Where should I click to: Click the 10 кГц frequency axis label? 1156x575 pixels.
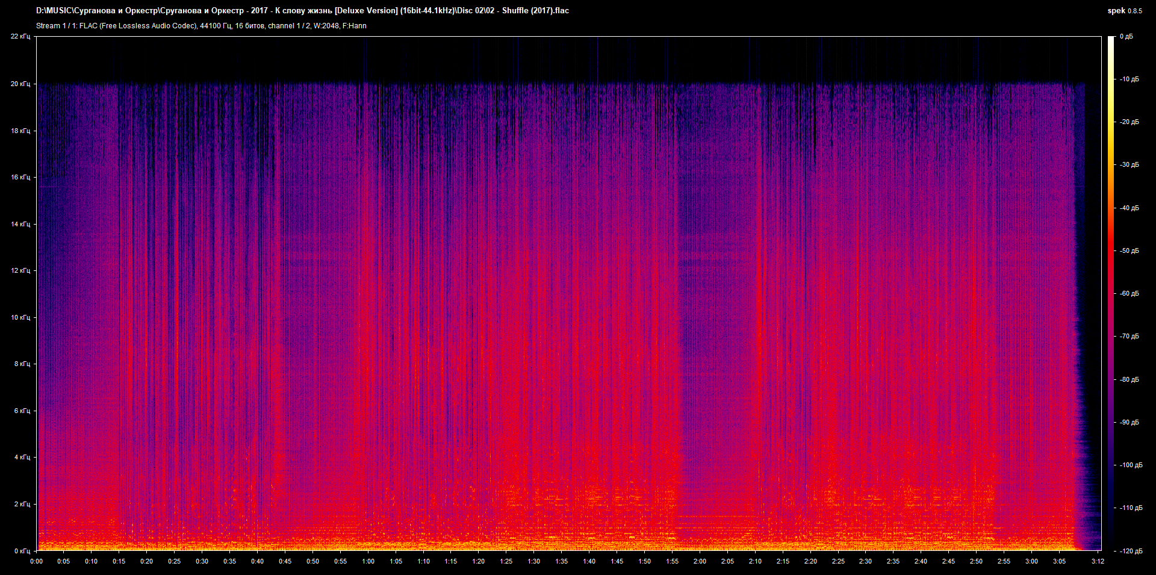click(x=20, y=317)
